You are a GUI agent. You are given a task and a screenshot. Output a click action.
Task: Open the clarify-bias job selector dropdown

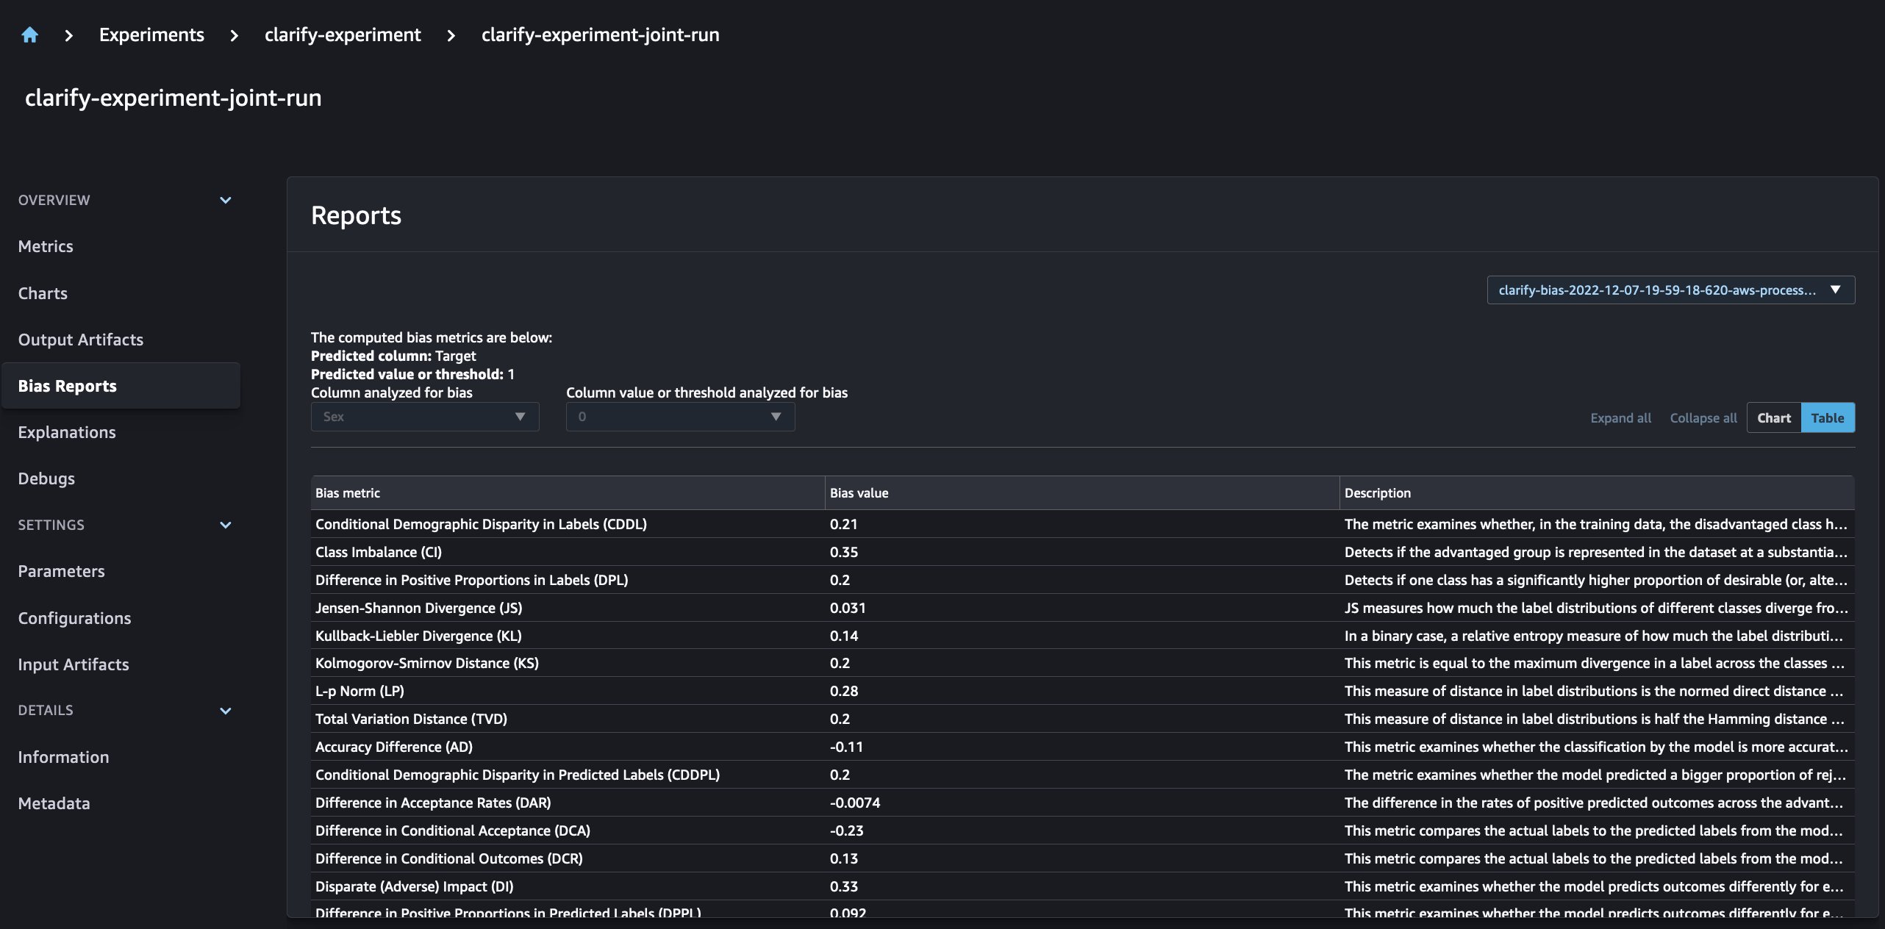click(1670, 290)
